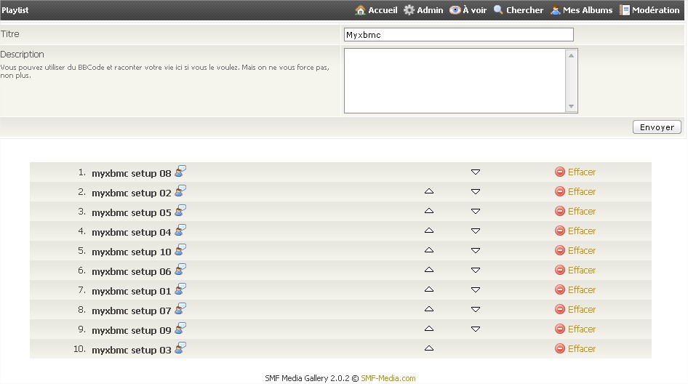Click the user comment icon beside myxbmc setup 08

coord(180,172)
